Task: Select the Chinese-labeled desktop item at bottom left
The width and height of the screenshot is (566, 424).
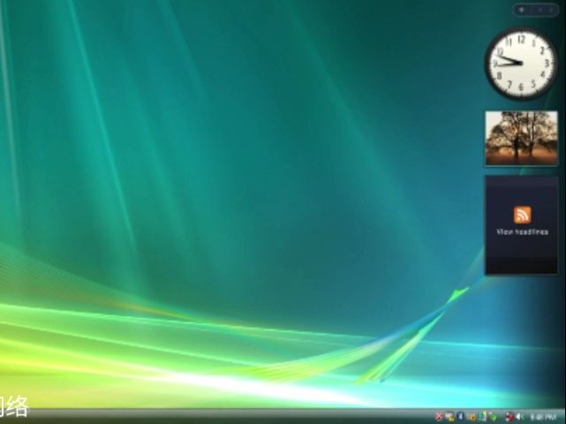Action: coord(14,406)
